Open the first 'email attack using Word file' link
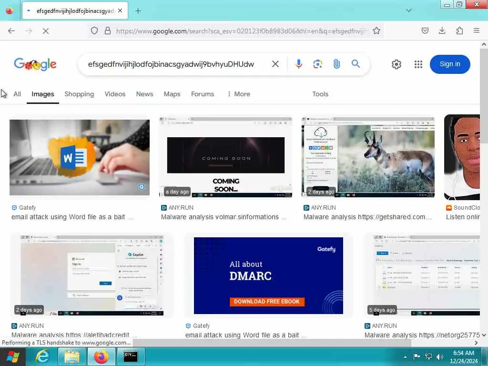 72,217
